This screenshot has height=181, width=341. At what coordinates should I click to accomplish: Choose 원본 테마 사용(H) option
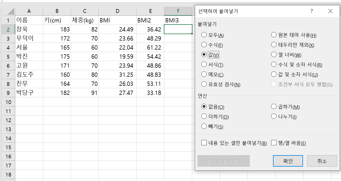pyautogui.click(x=294, y=35)
